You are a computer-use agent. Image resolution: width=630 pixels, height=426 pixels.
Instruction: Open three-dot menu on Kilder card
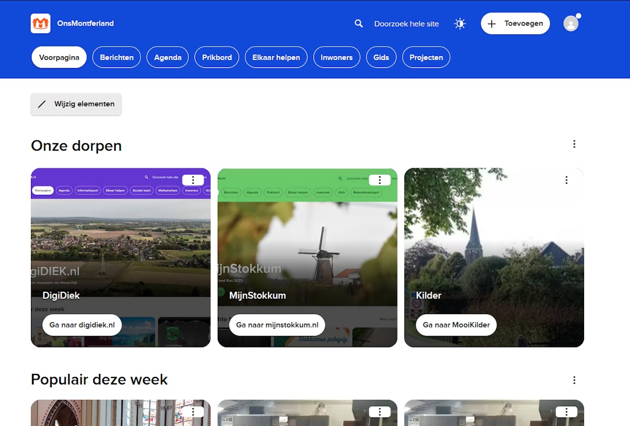[566, 180]
